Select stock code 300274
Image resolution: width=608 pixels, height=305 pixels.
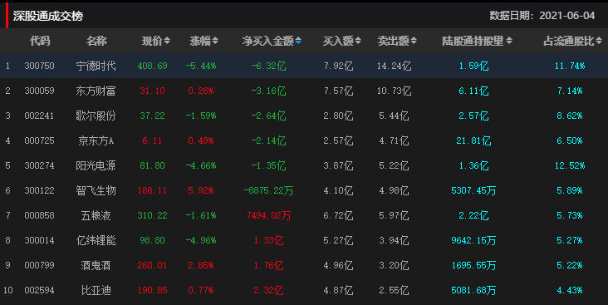coord(39,165)
